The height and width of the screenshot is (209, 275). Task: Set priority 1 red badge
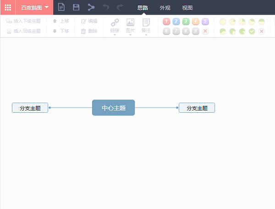[x=166, y=22]
